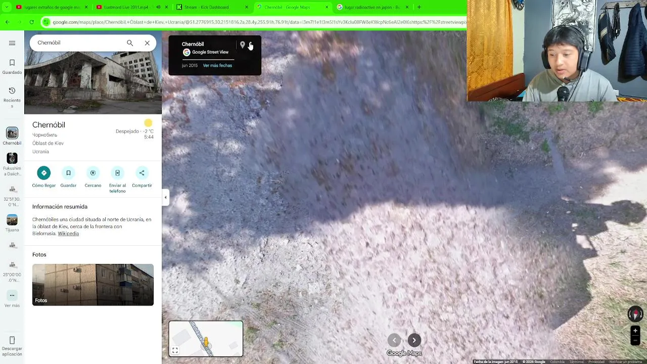The height and width of the screenshot is (364, 647).
Task: Close the Stream Kick Dashboard tab
Action: click(247, 7)
